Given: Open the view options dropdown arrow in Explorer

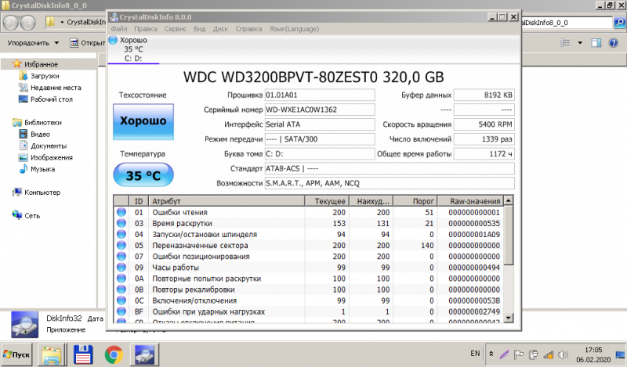Looking at the screenshot, I should pyautogui.click(x=580, y=43).
